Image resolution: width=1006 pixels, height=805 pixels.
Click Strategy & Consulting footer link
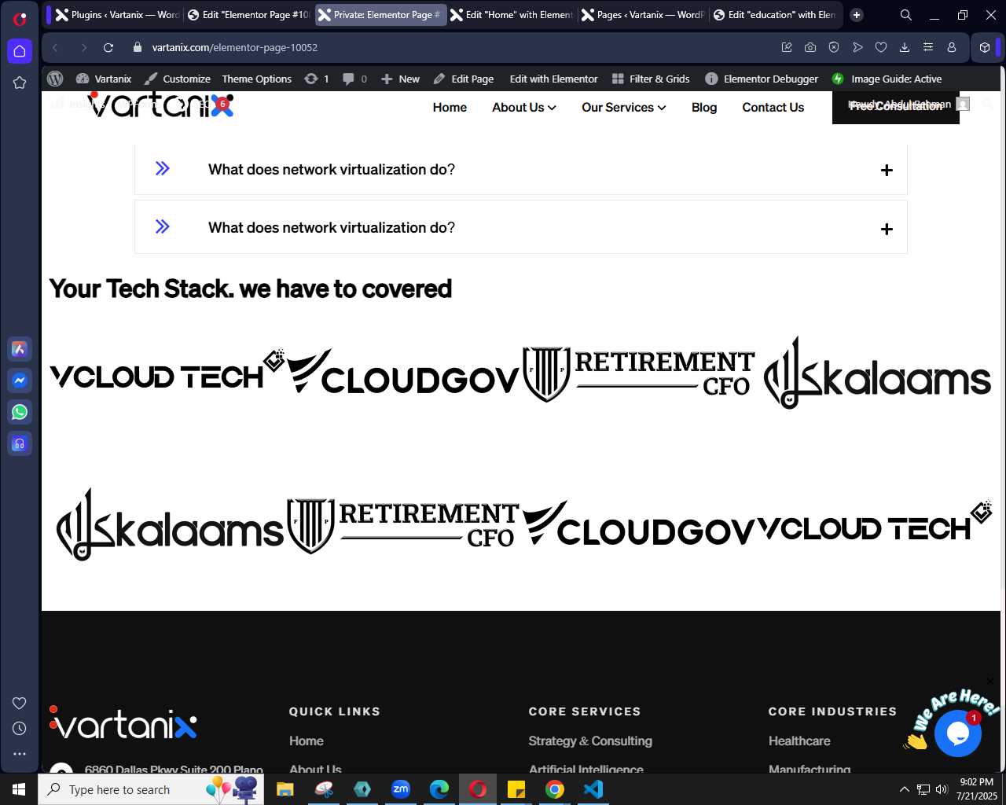(590, 741)
